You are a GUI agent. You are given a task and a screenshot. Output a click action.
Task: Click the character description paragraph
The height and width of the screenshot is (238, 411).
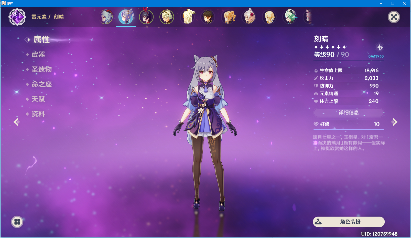point(349,143)
